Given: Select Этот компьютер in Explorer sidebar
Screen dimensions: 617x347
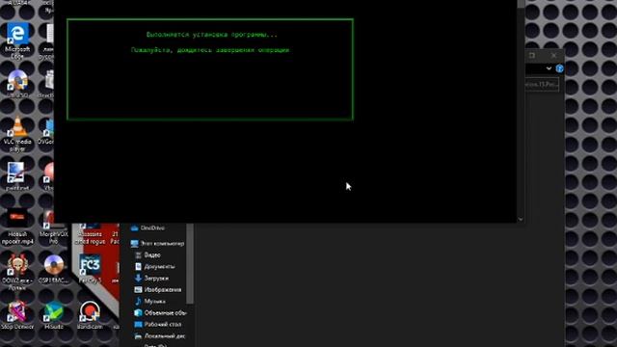Looking at the screenshot, I should (x=157, y=244).
